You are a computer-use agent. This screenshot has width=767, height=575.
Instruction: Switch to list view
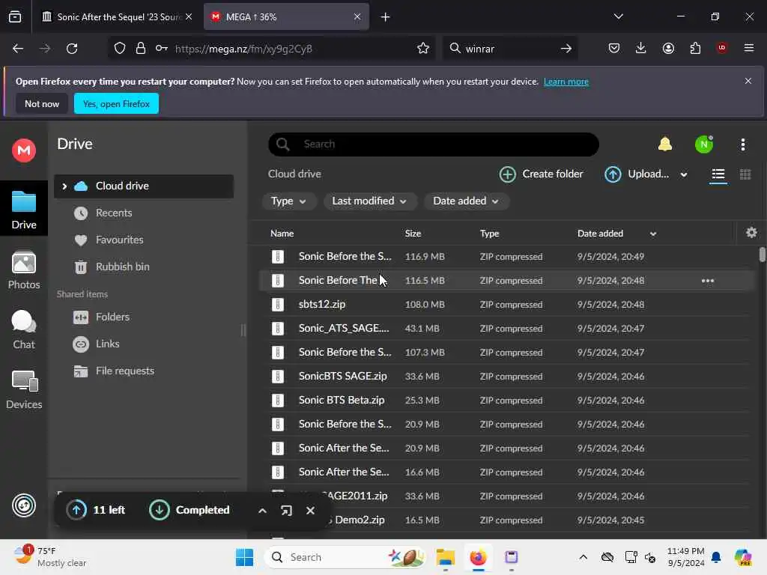coord(718,174)
